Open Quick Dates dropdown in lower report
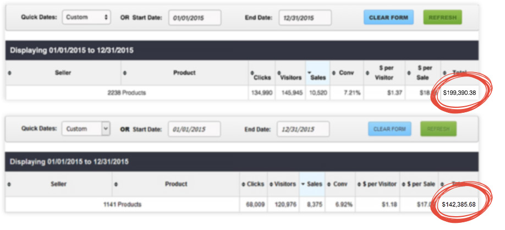505x230 pixels. coord(86,129)
